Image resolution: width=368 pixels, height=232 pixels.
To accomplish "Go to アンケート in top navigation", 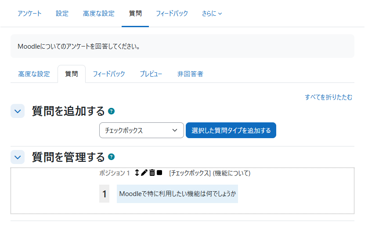I will click(x=29, y=14).
